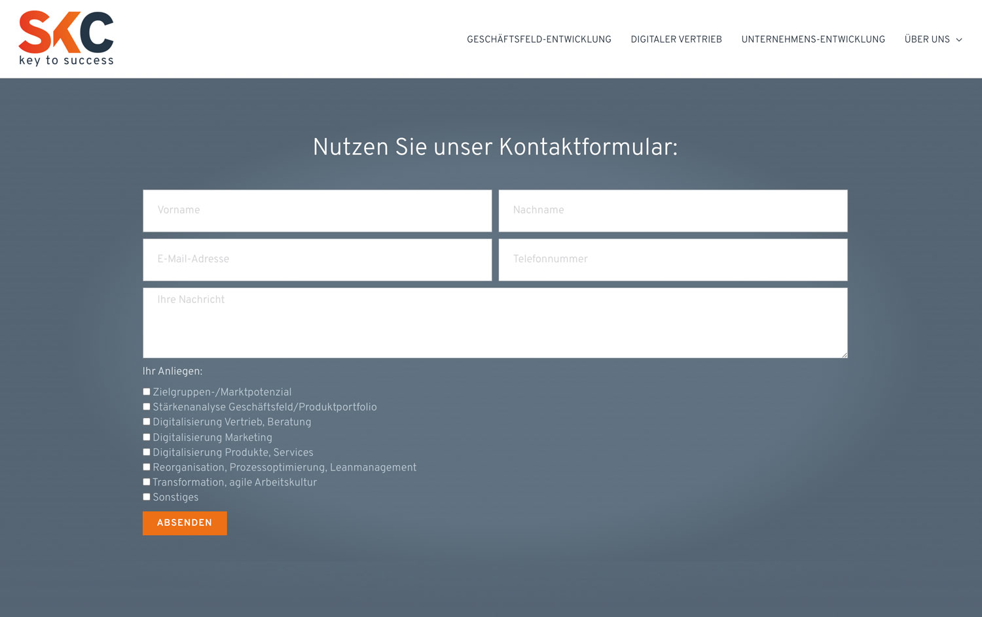Select the E-Mail-Adresse input field
This screenshot has width=982, height=617.
(x=317, y=260)
